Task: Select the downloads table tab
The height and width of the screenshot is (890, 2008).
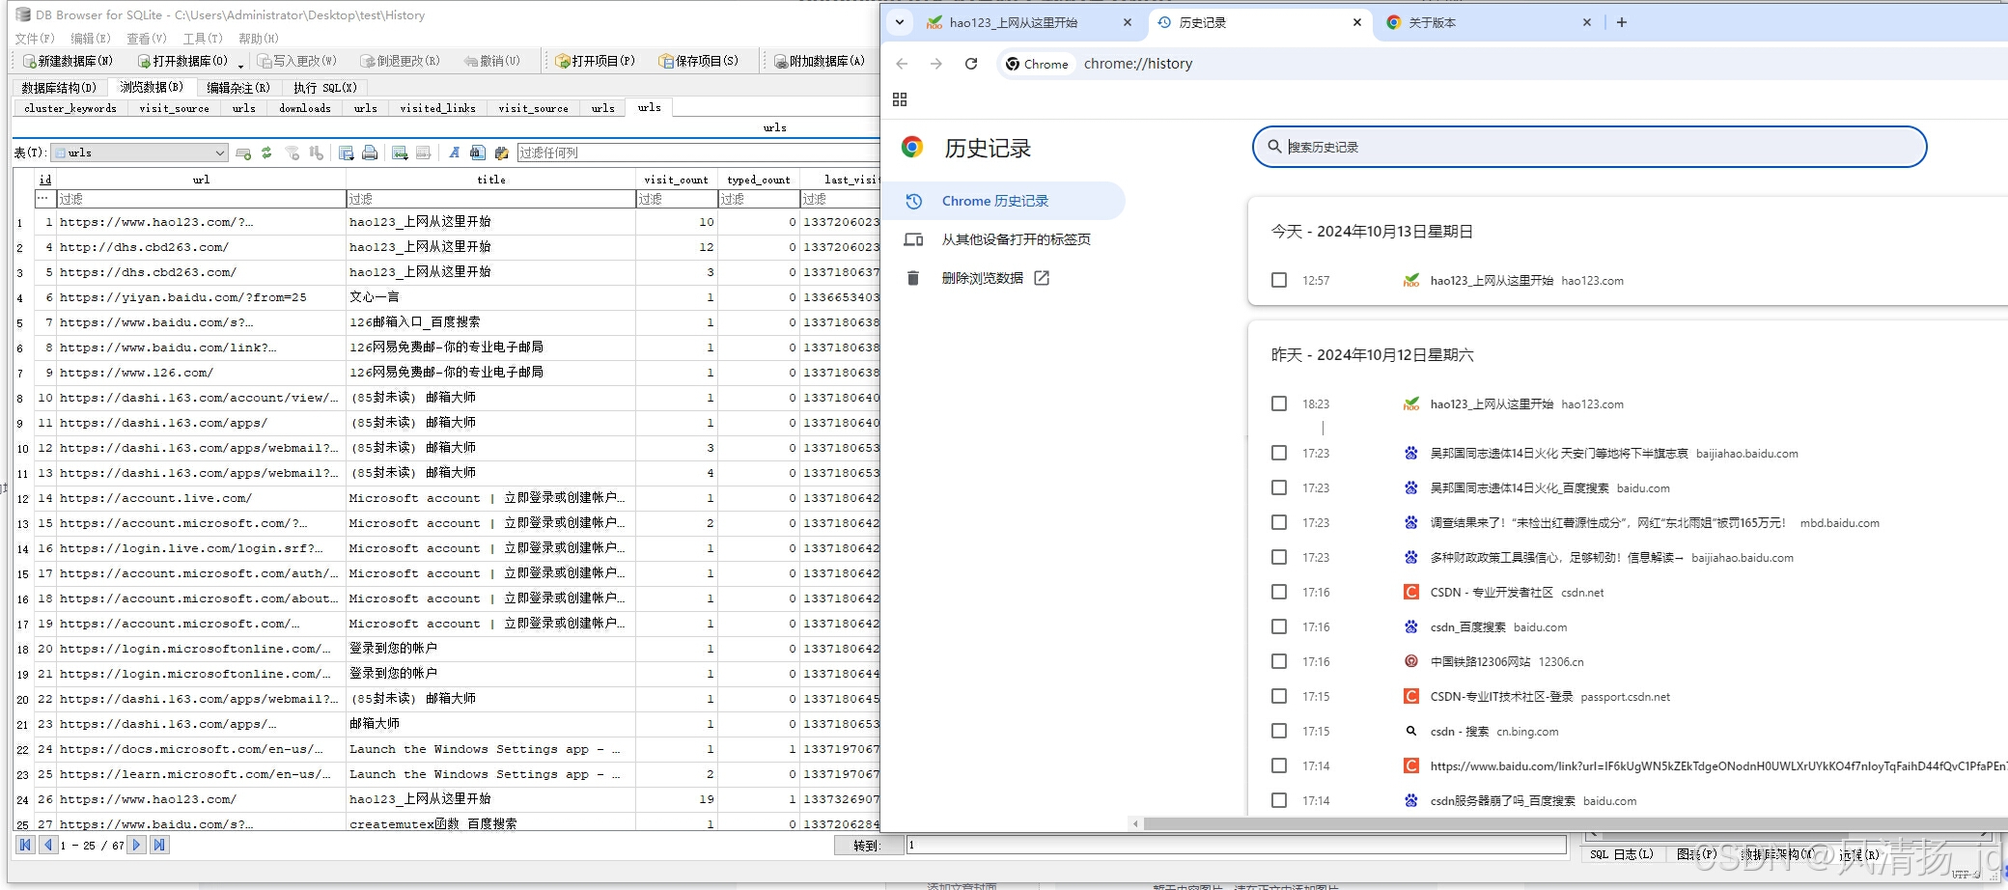Action: (x=305, y=108)
